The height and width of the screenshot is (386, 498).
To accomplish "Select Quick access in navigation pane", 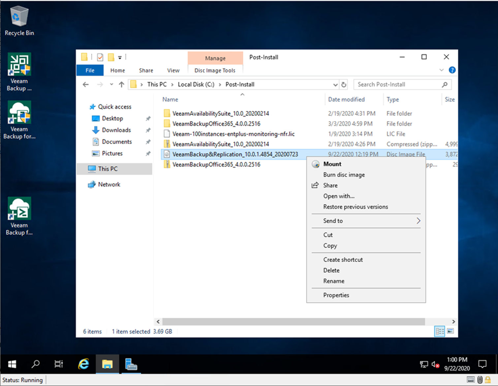I will 114,107.
